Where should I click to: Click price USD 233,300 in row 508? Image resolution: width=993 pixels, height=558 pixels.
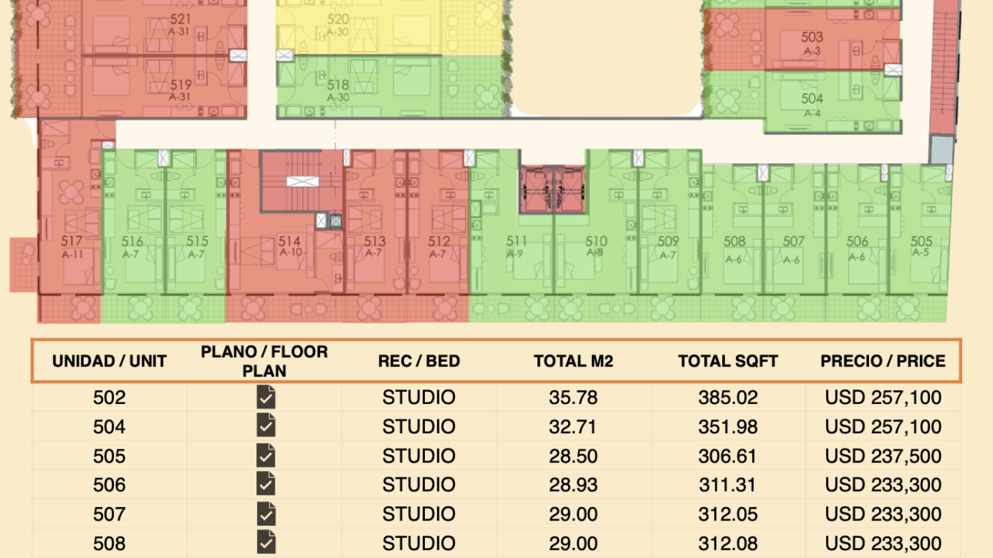point(883,544)
